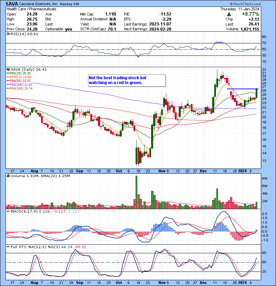This screenshot has width=276, height=286.
Task: Click the 2024 label on the price chart axis
Action: pyautogui.click(x=243, y=171)
